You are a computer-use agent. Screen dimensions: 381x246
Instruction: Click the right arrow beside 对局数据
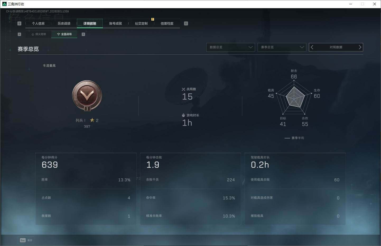coord(360,47)
